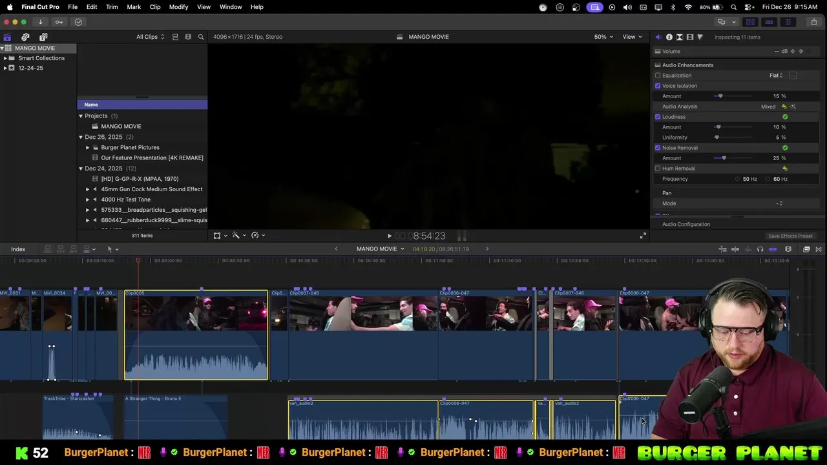Go back in timeline history
Image resolution: width=827 pixels, height=465 pixels.
coord(336,249)
